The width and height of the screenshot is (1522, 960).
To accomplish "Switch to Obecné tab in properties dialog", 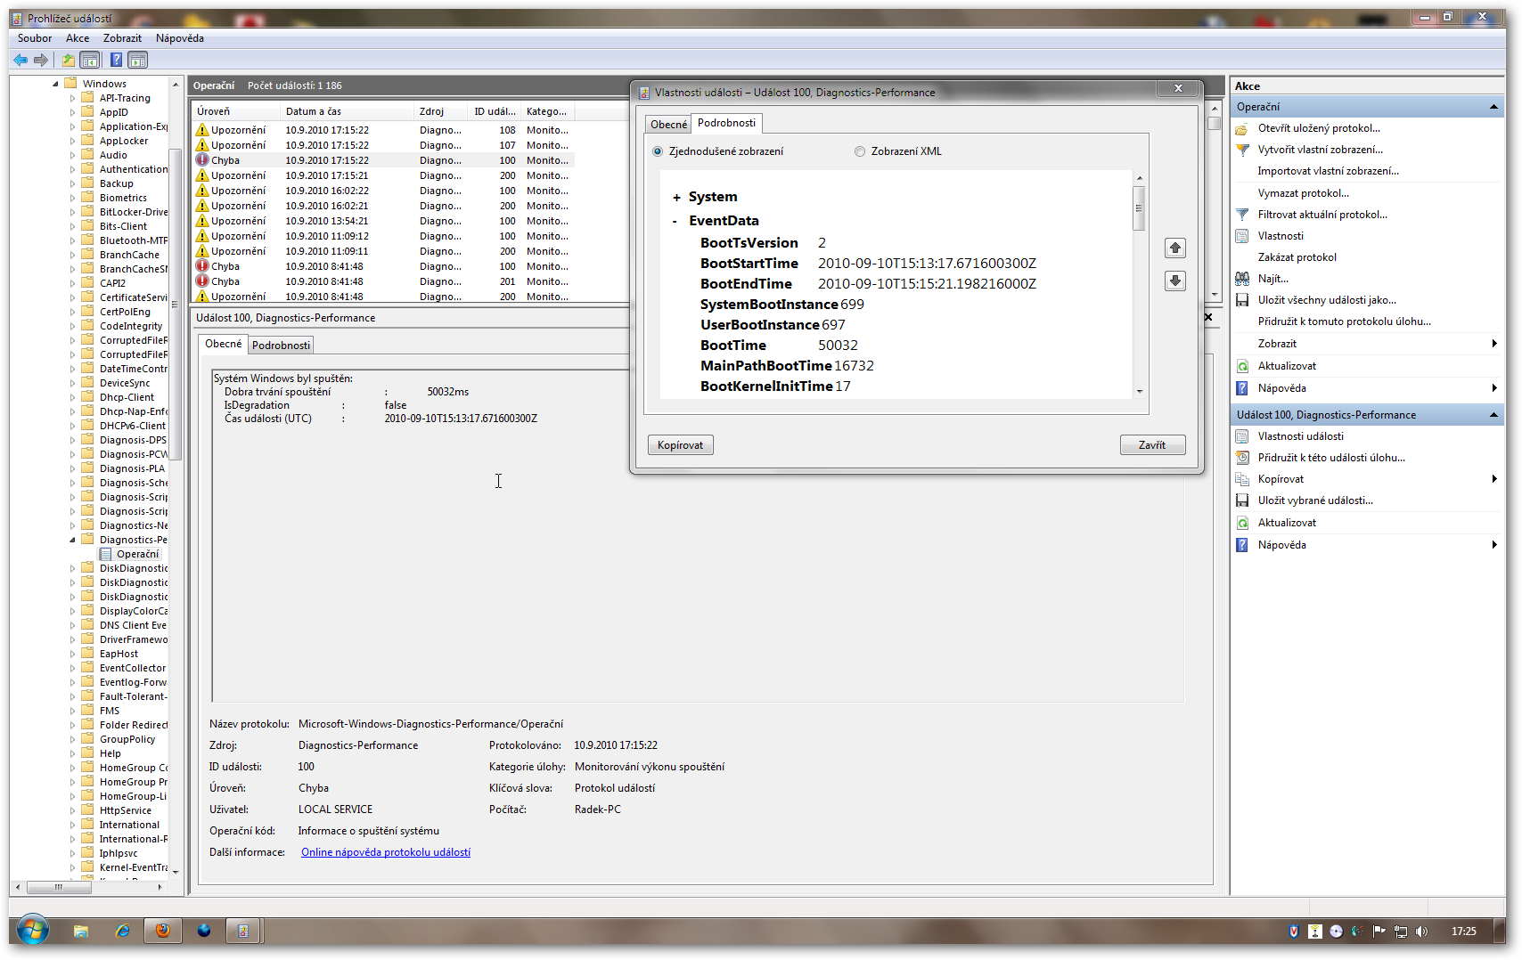I will point(668,125).
